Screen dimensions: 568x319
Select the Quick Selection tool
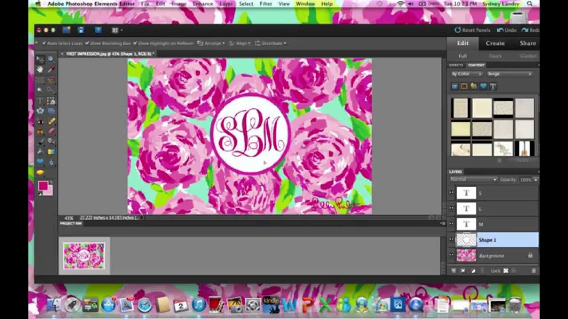51,90
